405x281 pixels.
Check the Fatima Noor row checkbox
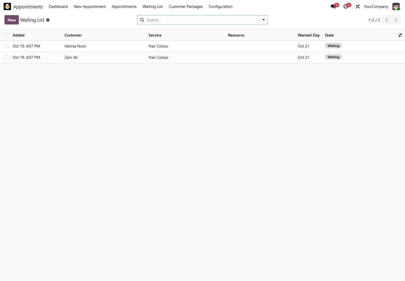coord(6,46)
